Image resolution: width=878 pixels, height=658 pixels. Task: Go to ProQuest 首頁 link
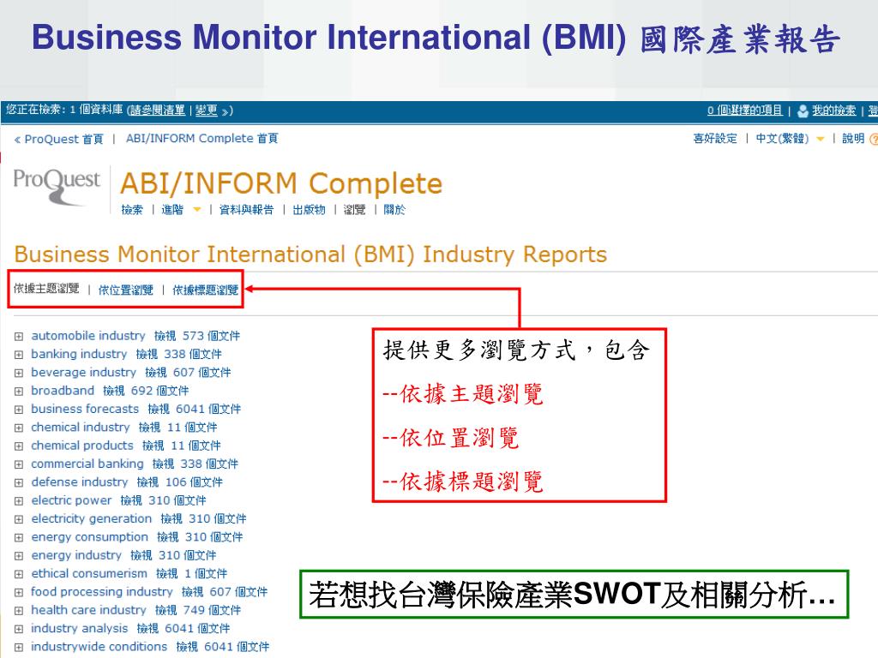59,139
